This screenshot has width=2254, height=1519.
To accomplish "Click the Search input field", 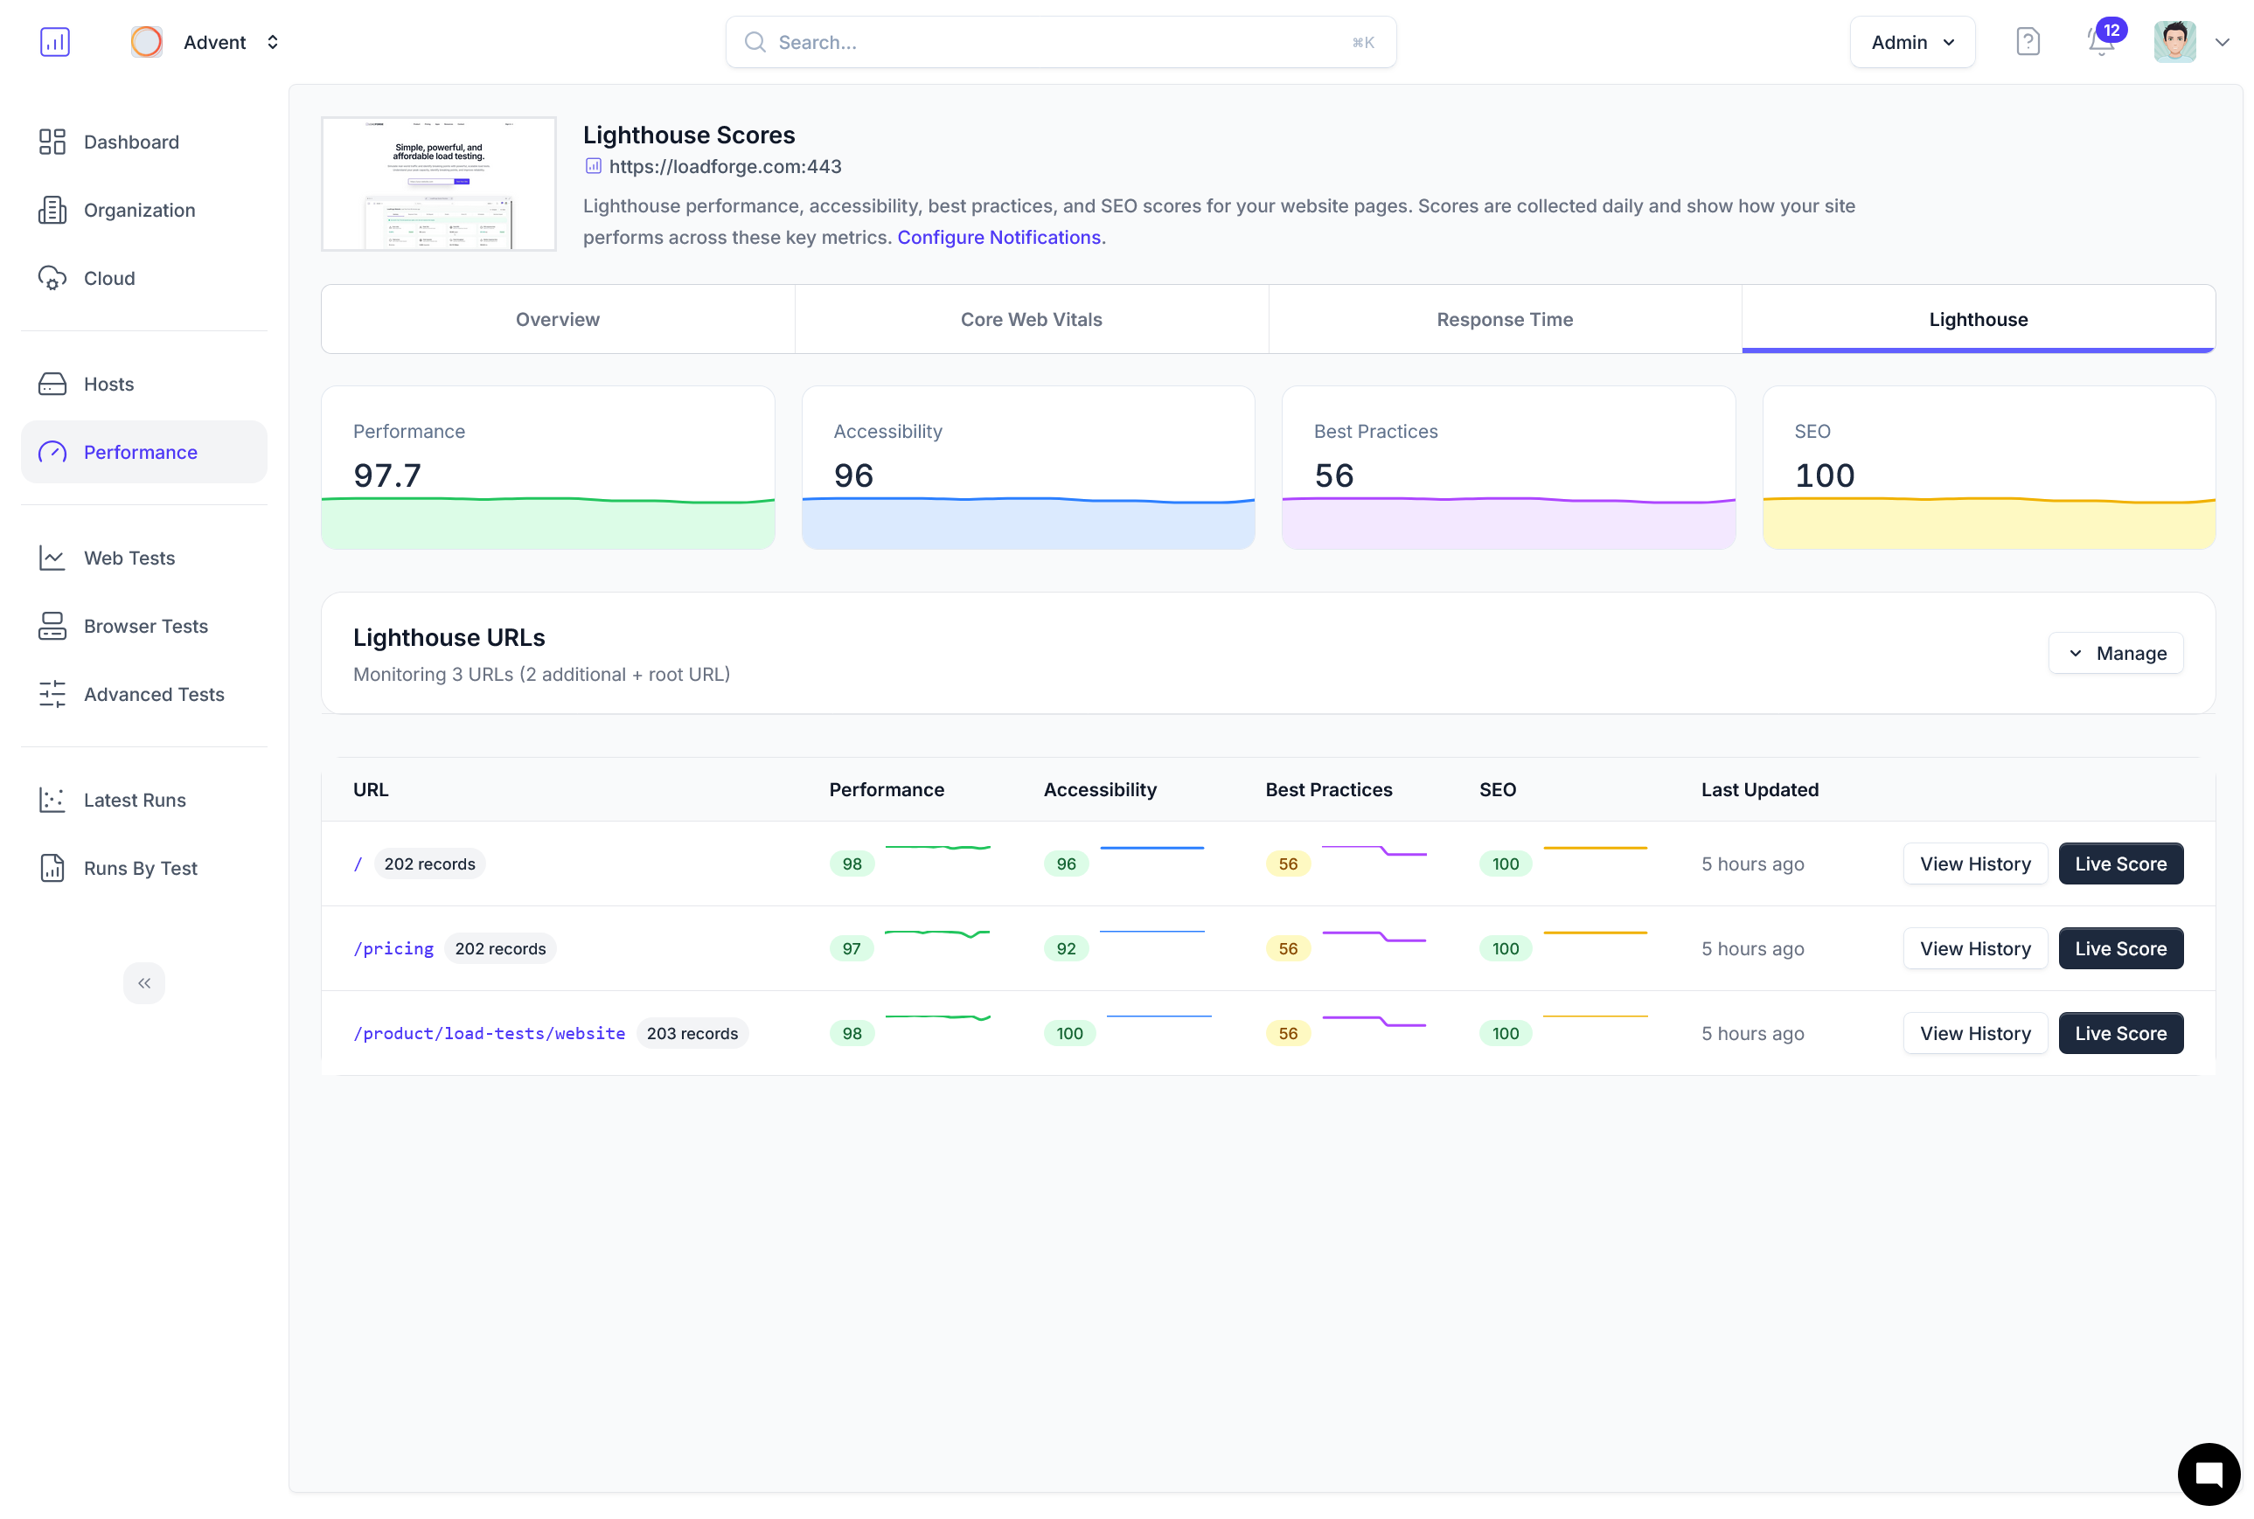I will pyautogui.click(x=1061, y=42).
